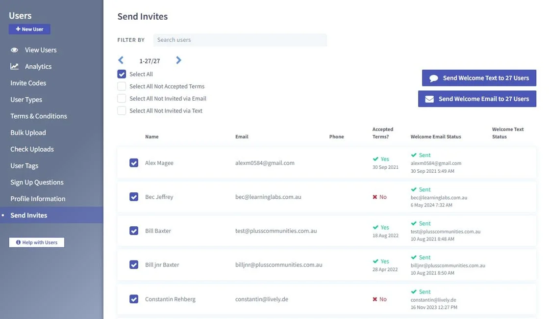Enable Select All Not Invited via Text
549x319 pixels.
pyautogui.click(x=121, y=110)
